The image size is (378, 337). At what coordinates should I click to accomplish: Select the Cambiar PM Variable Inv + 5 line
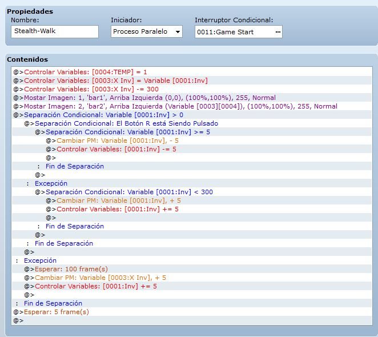coord(192,200)
